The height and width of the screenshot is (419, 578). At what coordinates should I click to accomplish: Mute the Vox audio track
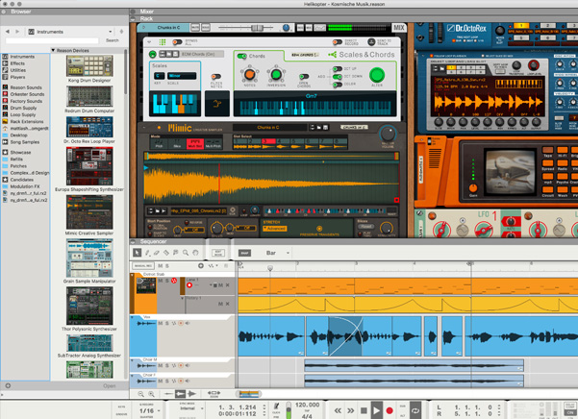click(160, 323)
